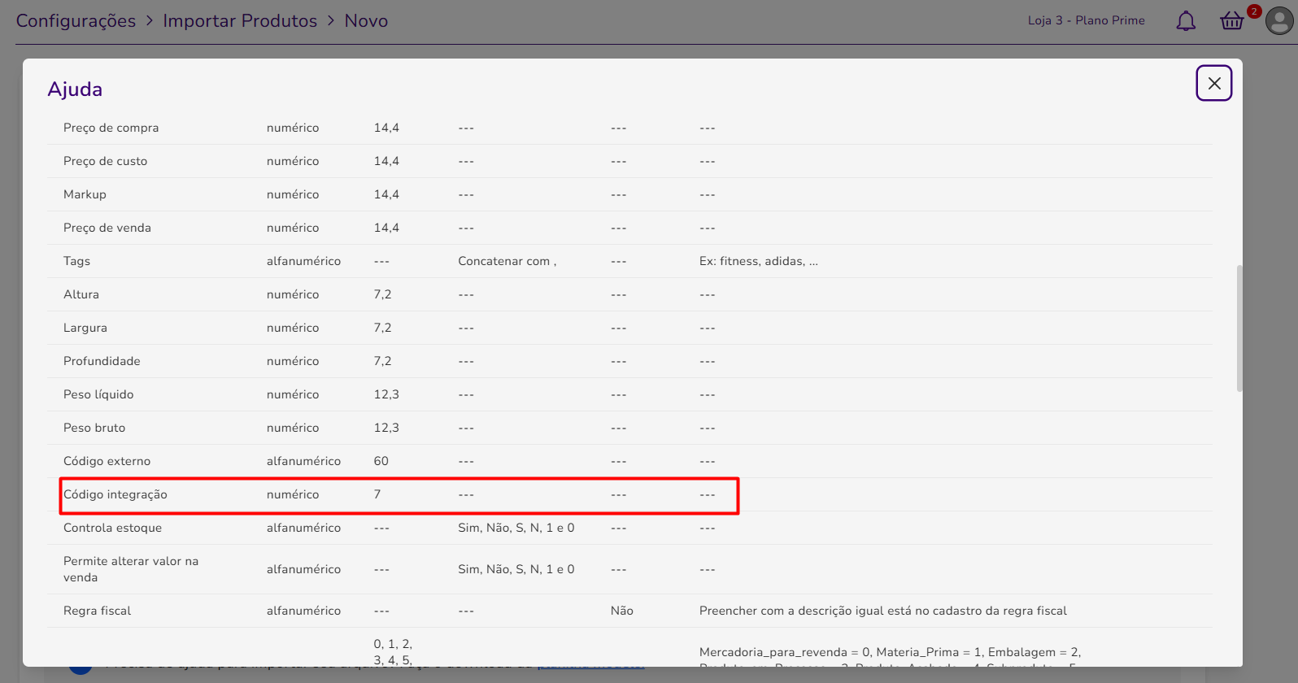Select the Preço de compra row label
This screenshot has width=1298, height=683.
(111, 128)
